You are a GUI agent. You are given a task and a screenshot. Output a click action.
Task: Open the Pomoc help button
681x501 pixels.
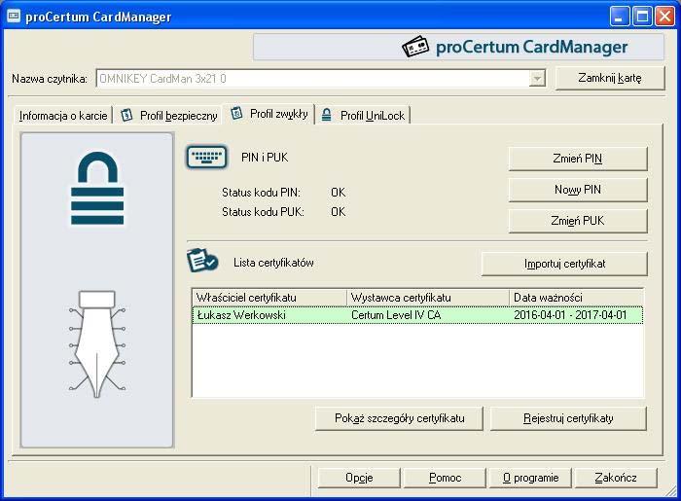click(x=445, y=478)
